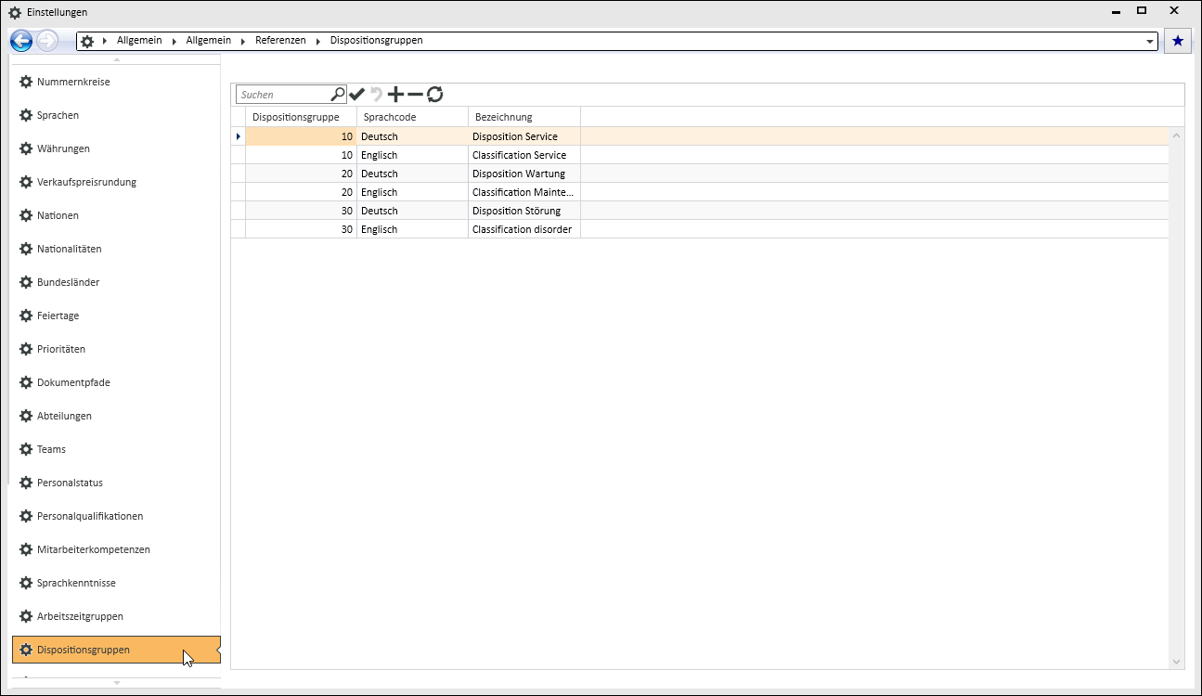Save changes with the checkmark icon
This screenshot has width=1202, height=696.
[357, 94]
